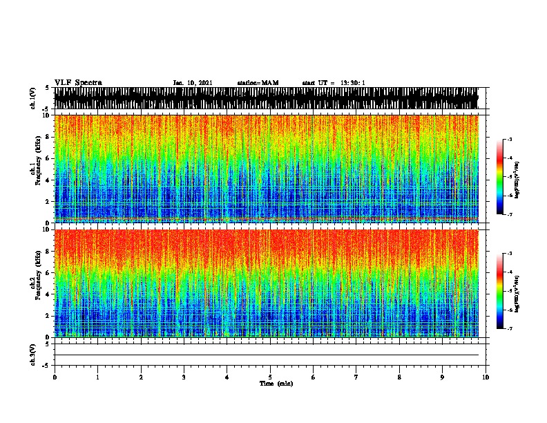
Task: Click inside the ch.2 spectrogram panel
Action: [266, 283]
